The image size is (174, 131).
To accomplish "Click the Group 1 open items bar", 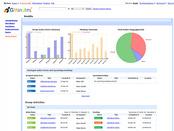I will pyautogui.click(x=29, y=46).
